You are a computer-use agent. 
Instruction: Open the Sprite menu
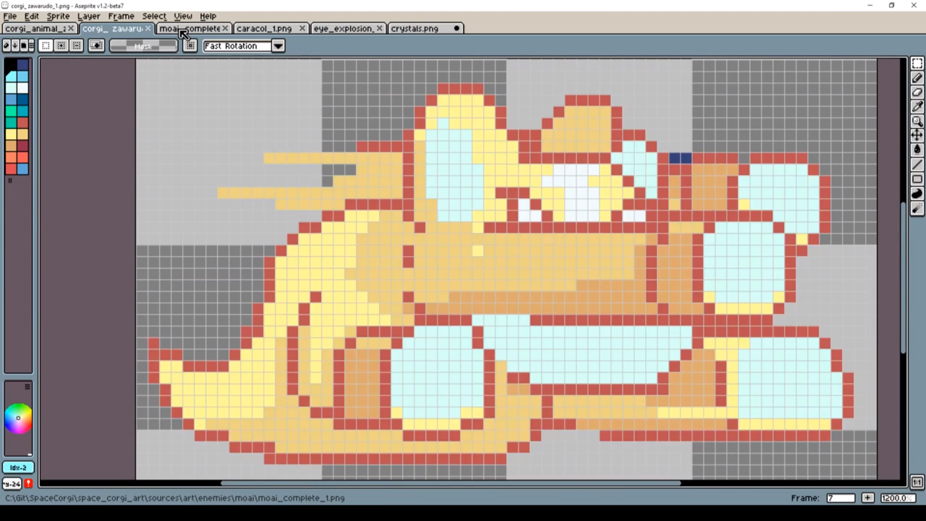(58, 16)
